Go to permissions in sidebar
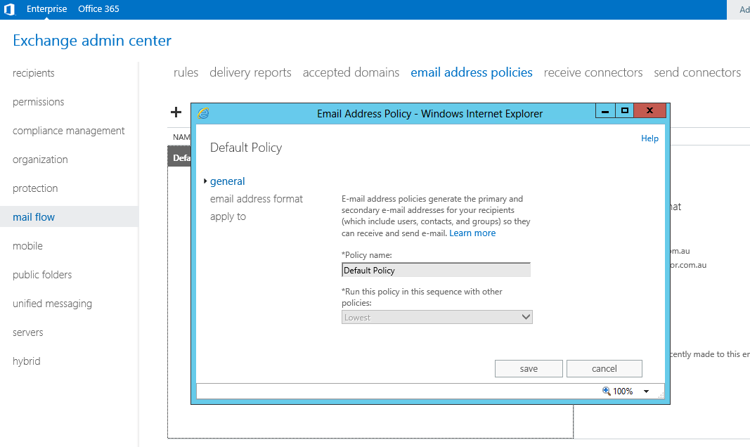Viewport: 750px width, 447px height. tap(38, 102)
